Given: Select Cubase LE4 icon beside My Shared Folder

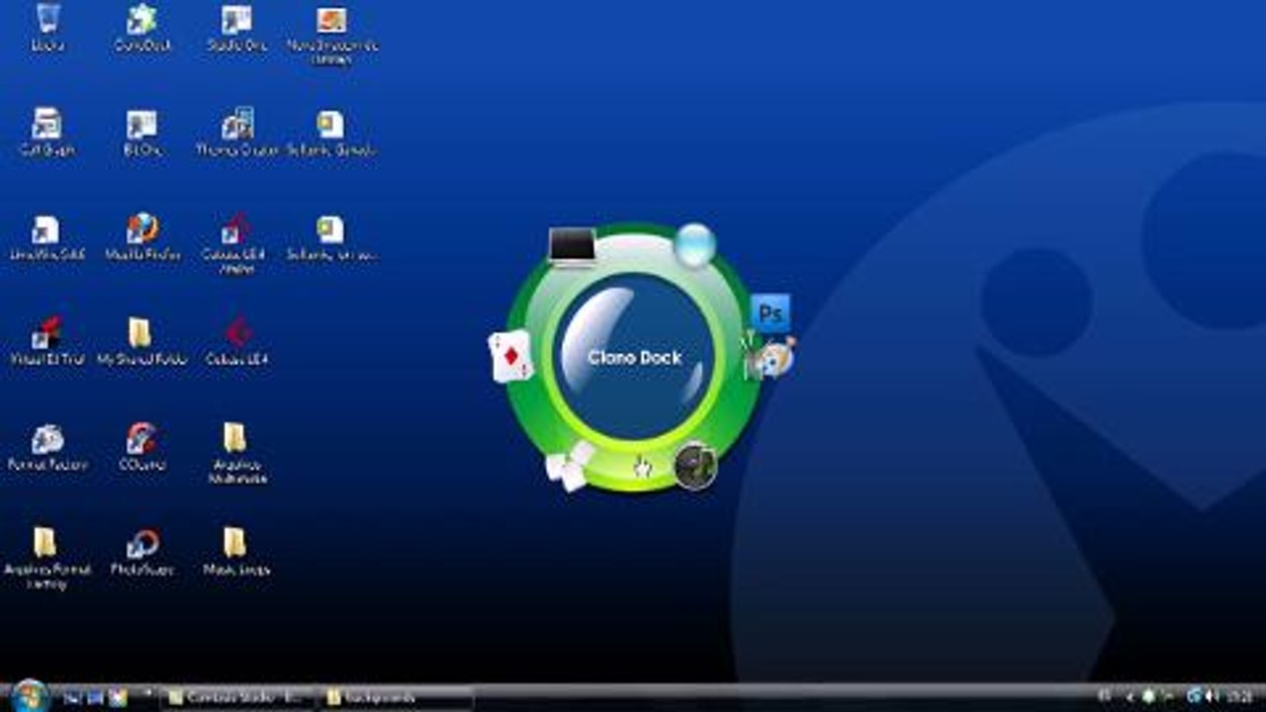Looking at the screenshot, I should click(x=236, y=342).
